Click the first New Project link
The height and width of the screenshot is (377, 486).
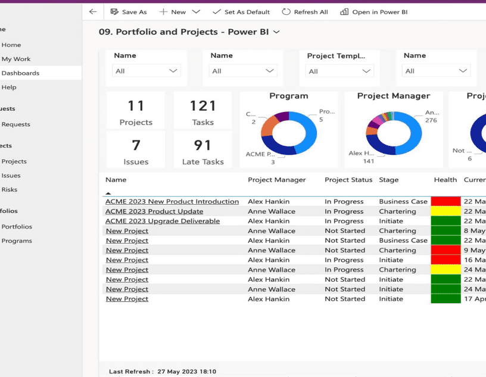127,230
